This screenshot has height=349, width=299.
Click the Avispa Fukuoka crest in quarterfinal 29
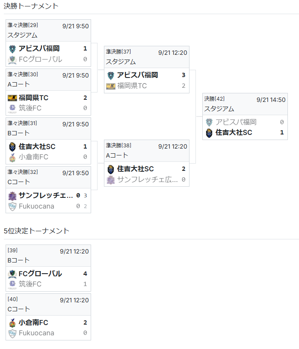12,49
